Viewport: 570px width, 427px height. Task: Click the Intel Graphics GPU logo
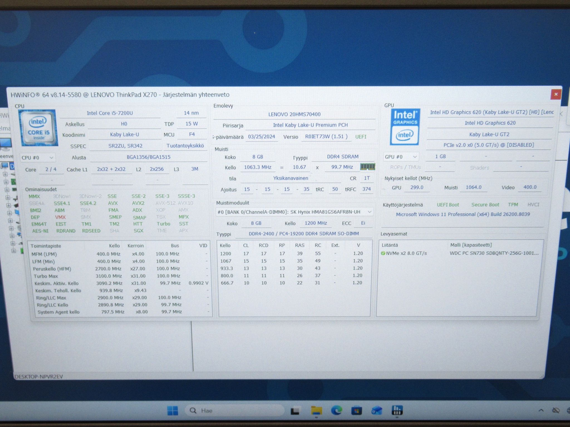[x=405, y=127]
